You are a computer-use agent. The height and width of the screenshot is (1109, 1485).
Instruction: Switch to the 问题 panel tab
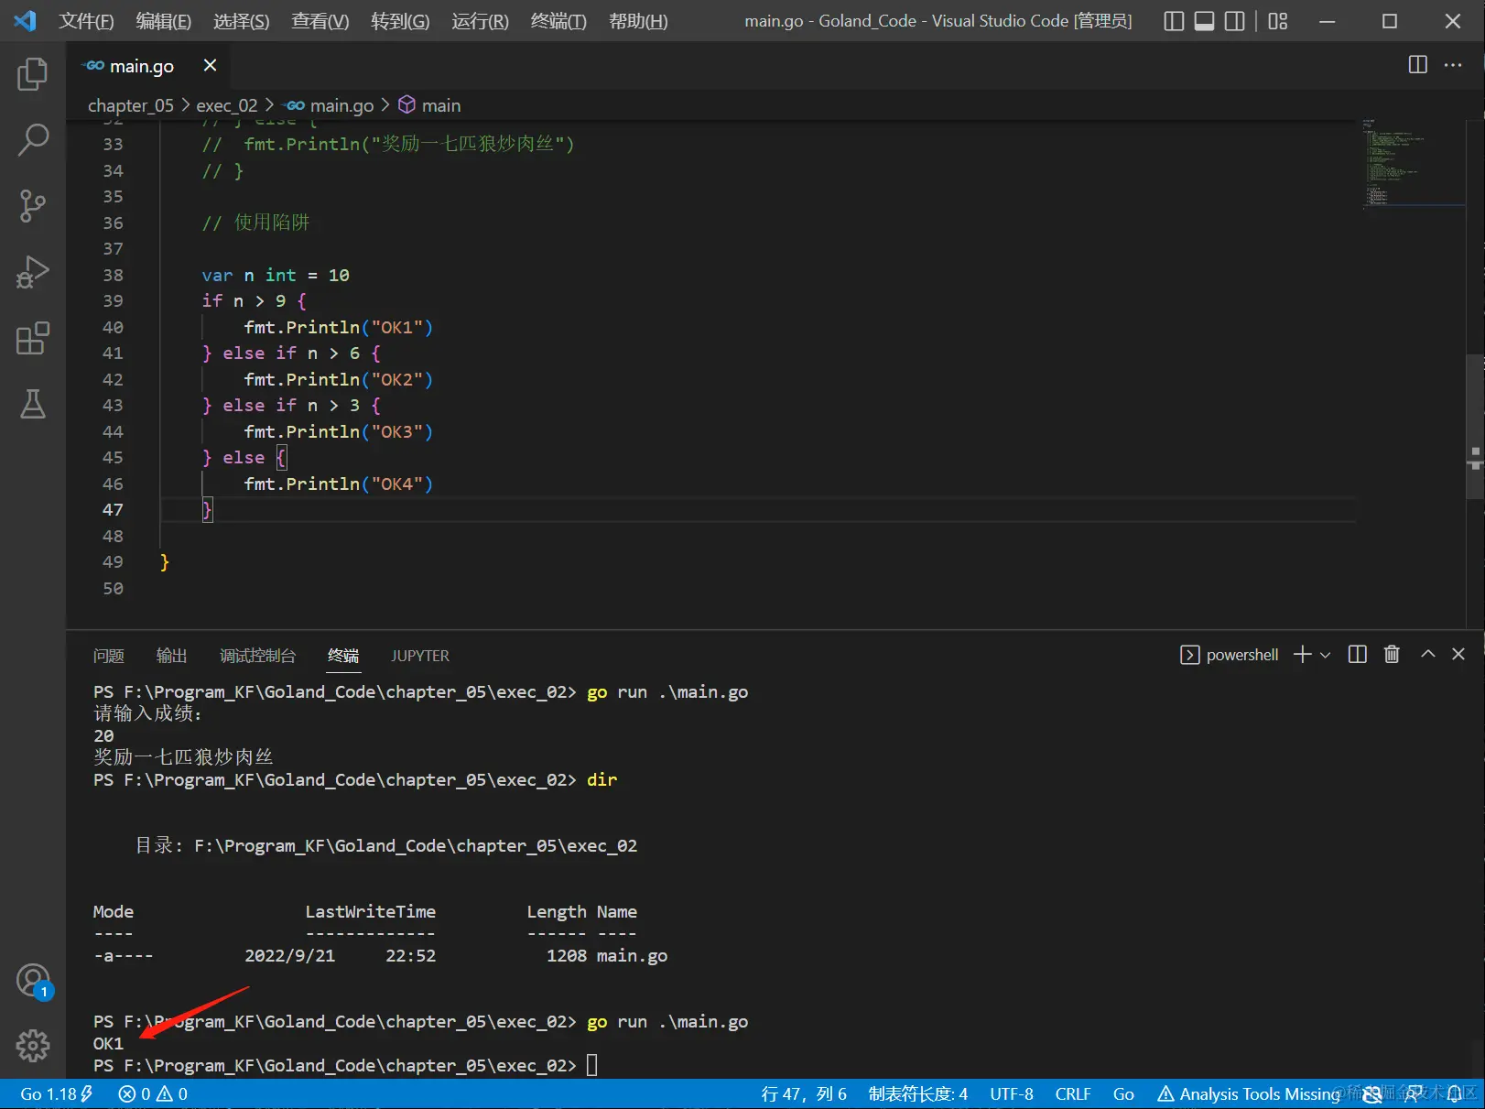click(x=109, y=656)
